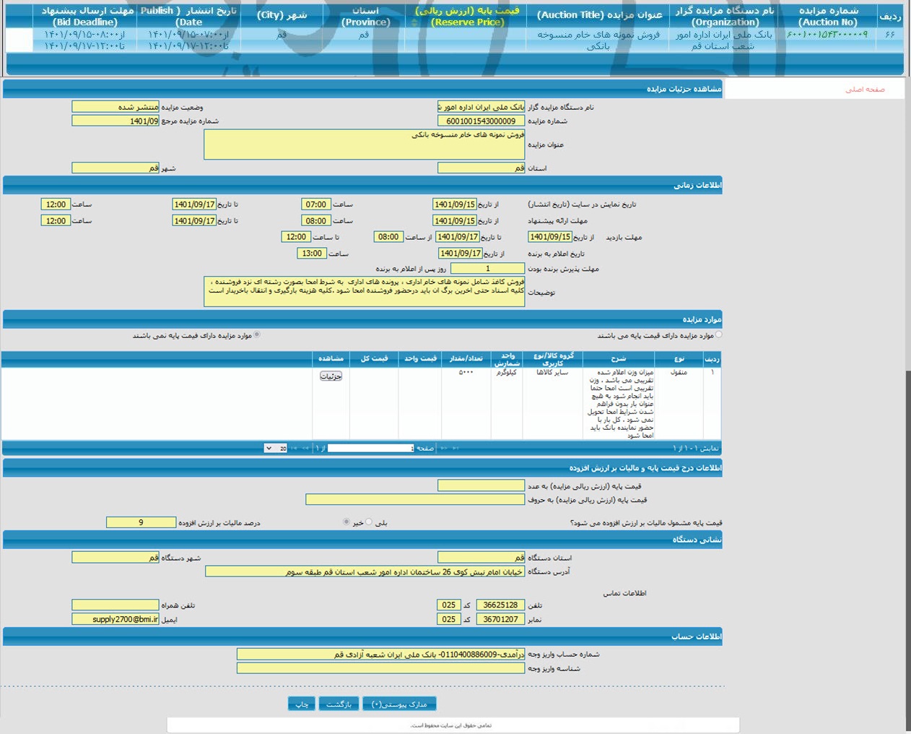Click the first page pagination arrow

455,449
